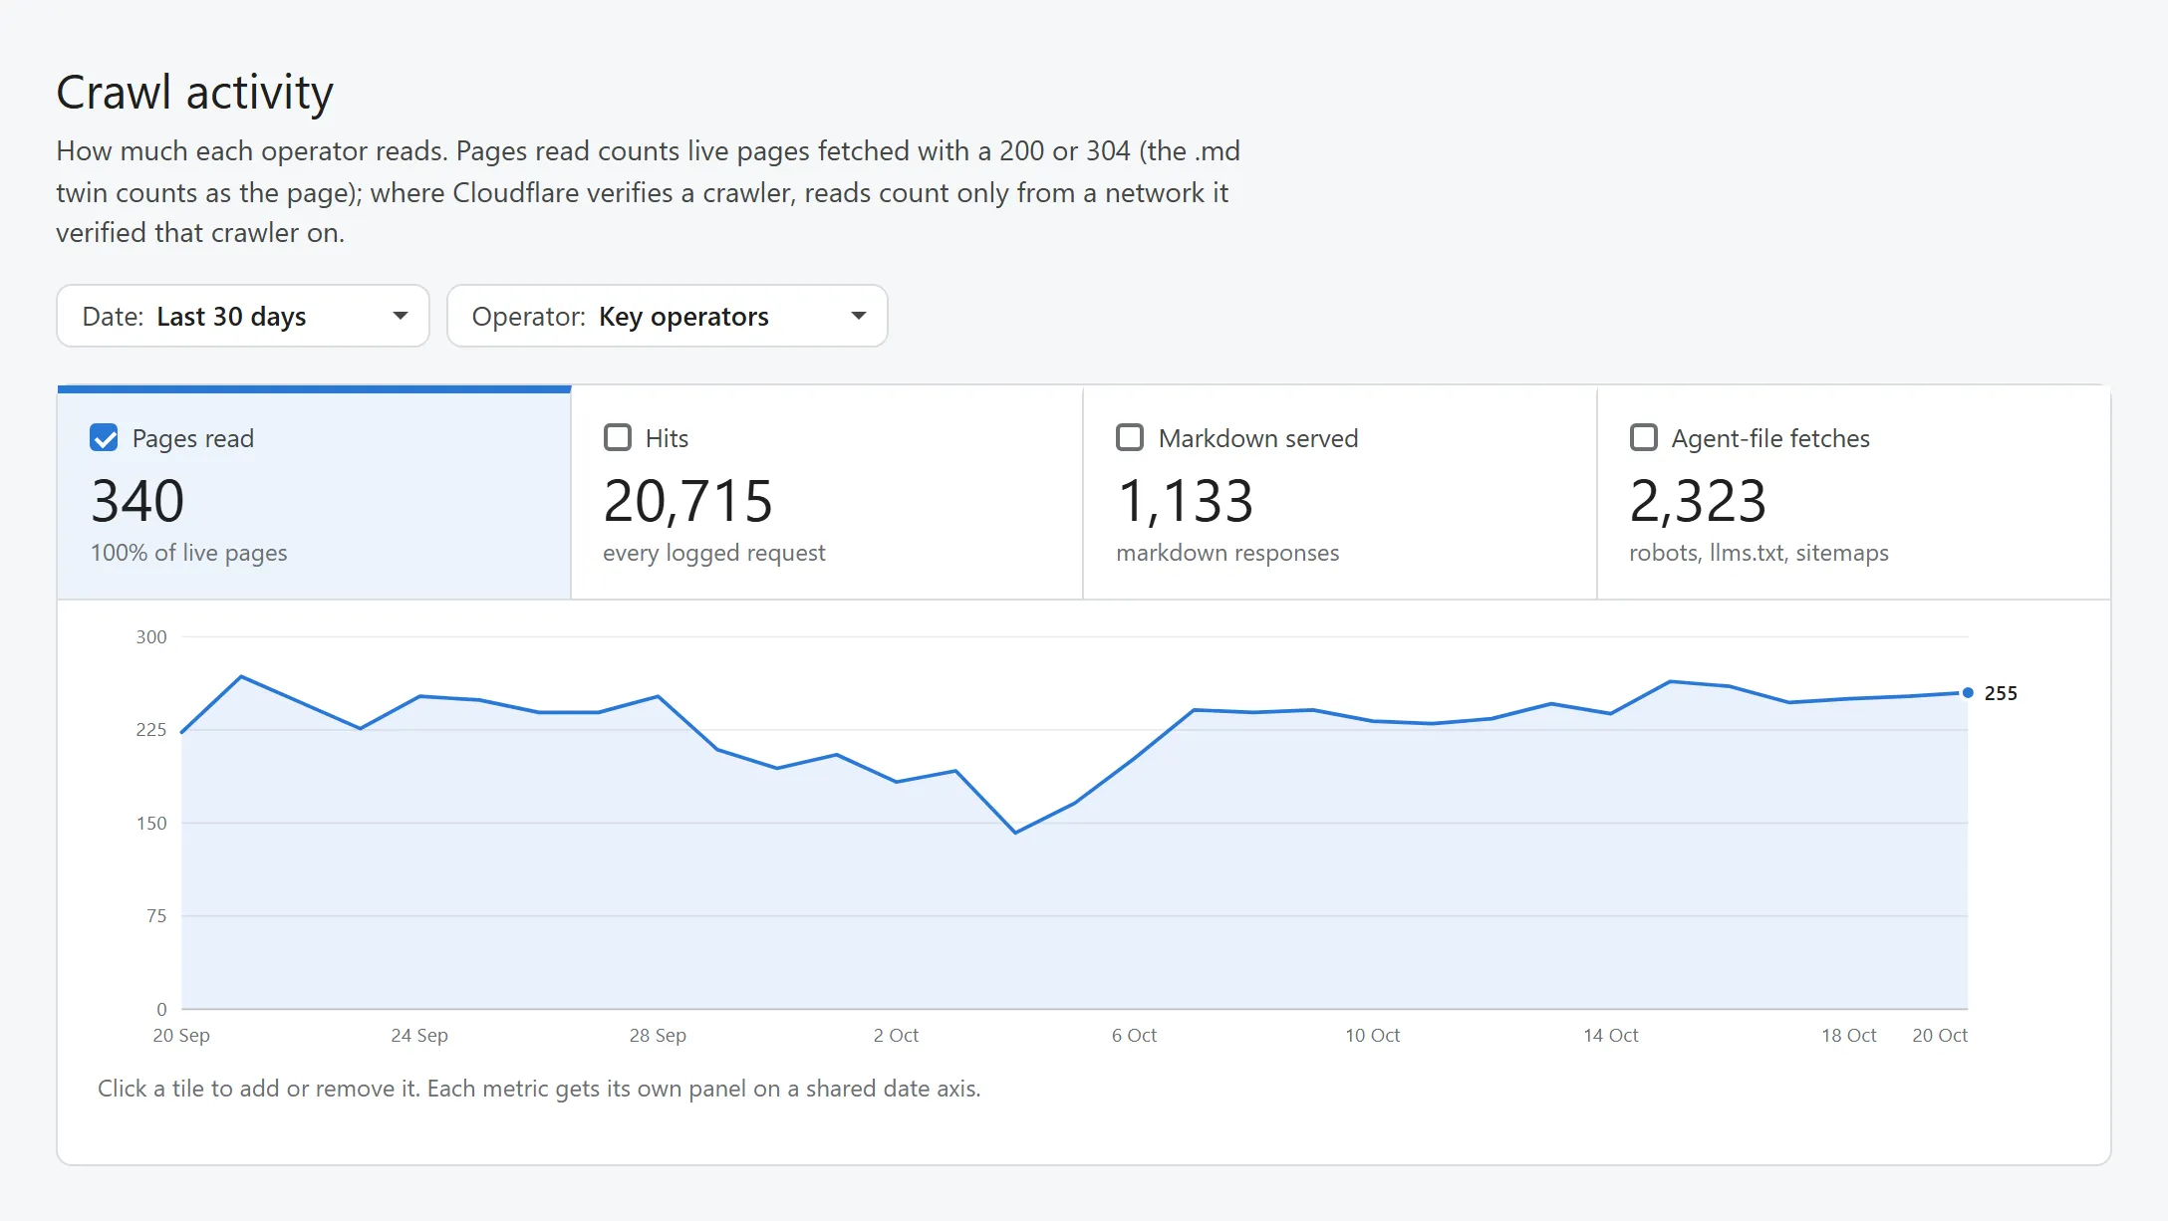Click the 300 y-axis label
The height and width of the screenshot is (1221, 2168).
pos(151,637)
